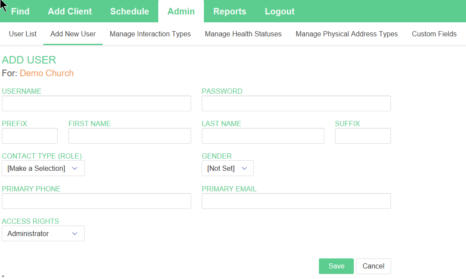Click into the First Name field
Viewport: 466px width, 279px height.
coord(130,136)
